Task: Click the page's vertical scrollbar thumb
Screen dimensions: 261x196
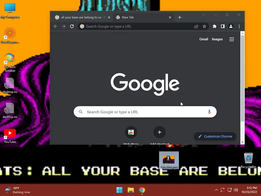Action: point(243,78)
